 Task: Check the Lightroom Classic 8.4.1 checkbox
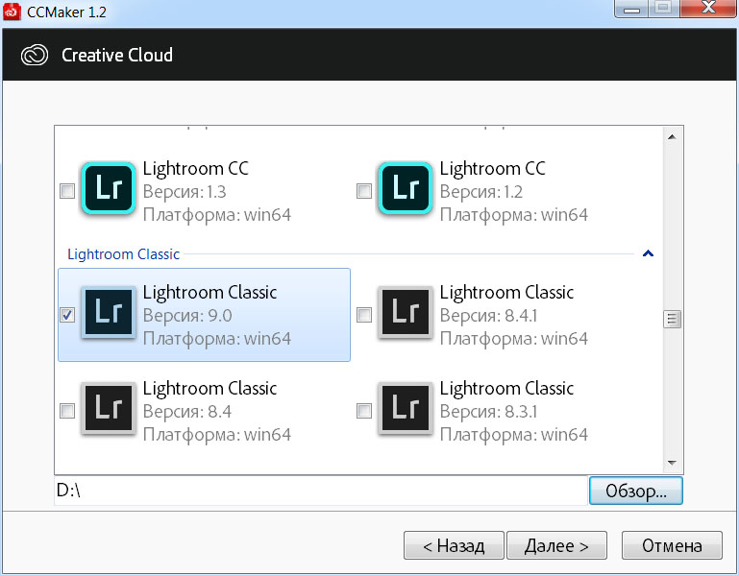(364, 315)
